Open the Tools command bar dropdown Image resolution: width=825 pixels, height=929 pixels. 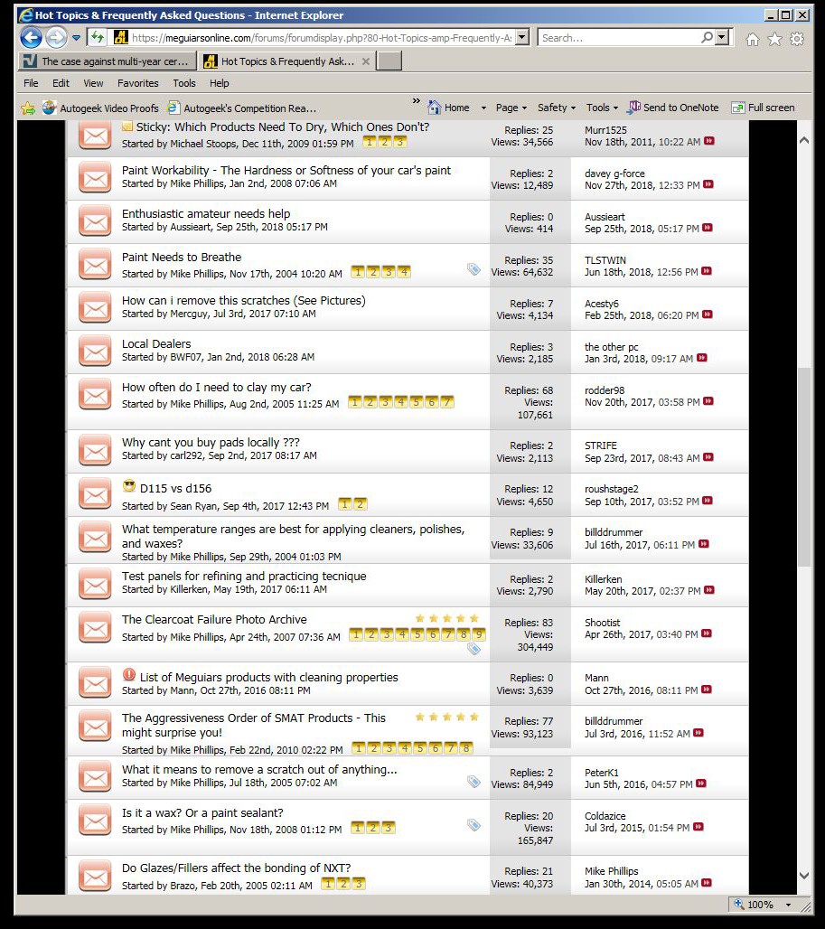[602, 108]
